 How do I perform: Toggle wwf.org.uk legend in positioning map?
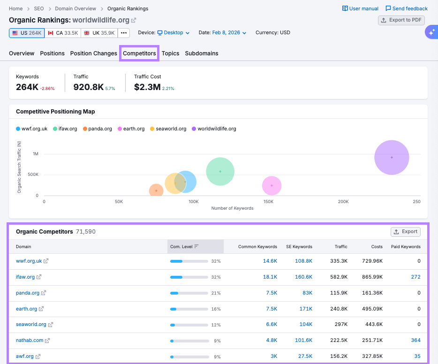31,129
